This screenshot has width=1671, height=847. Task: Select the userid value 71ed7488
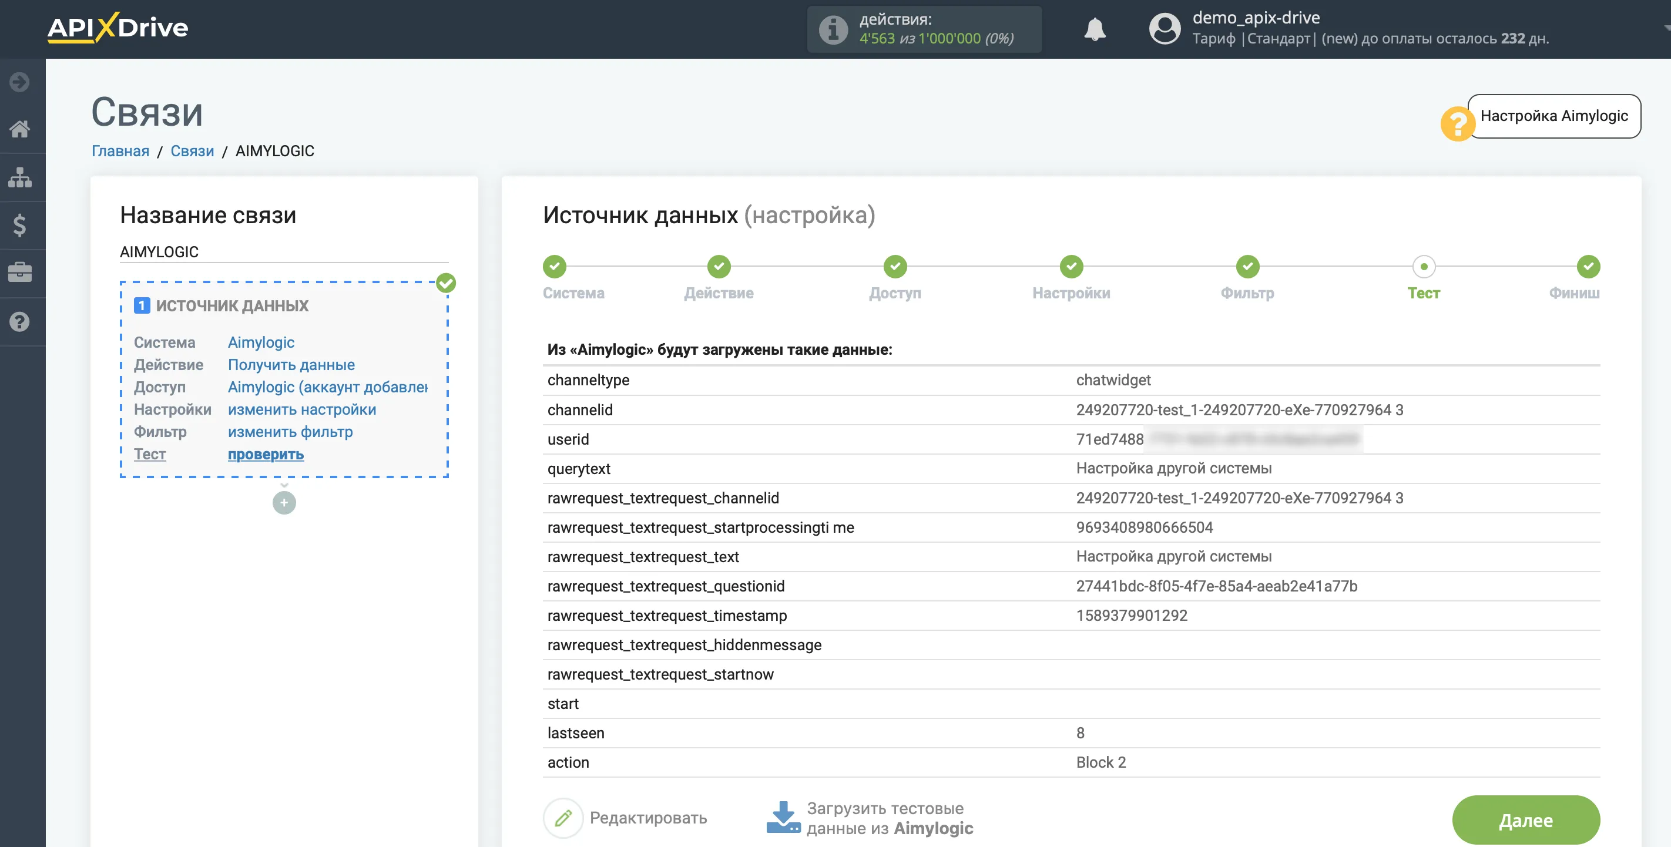pyautogui.click(x=1109, y=439)
